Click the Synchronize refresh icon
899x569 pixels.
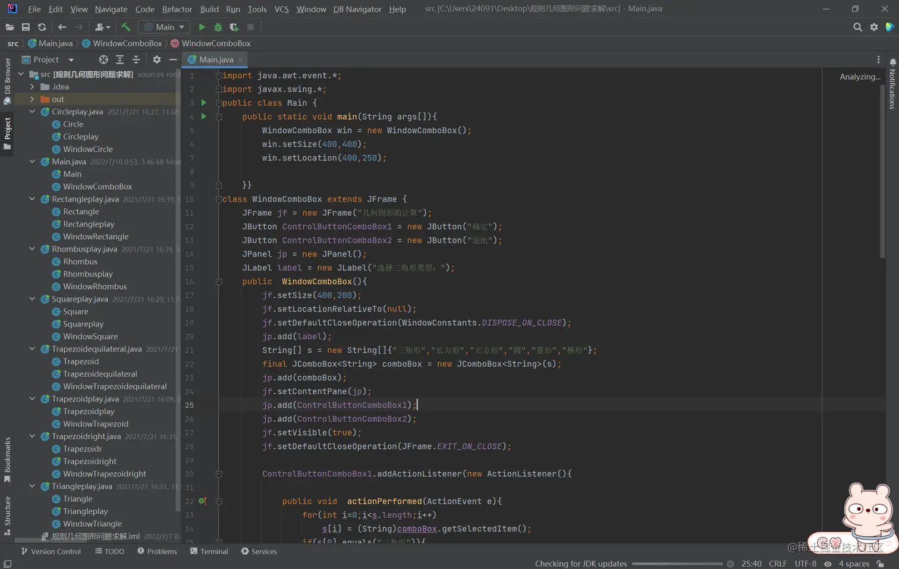pos(42,27)
